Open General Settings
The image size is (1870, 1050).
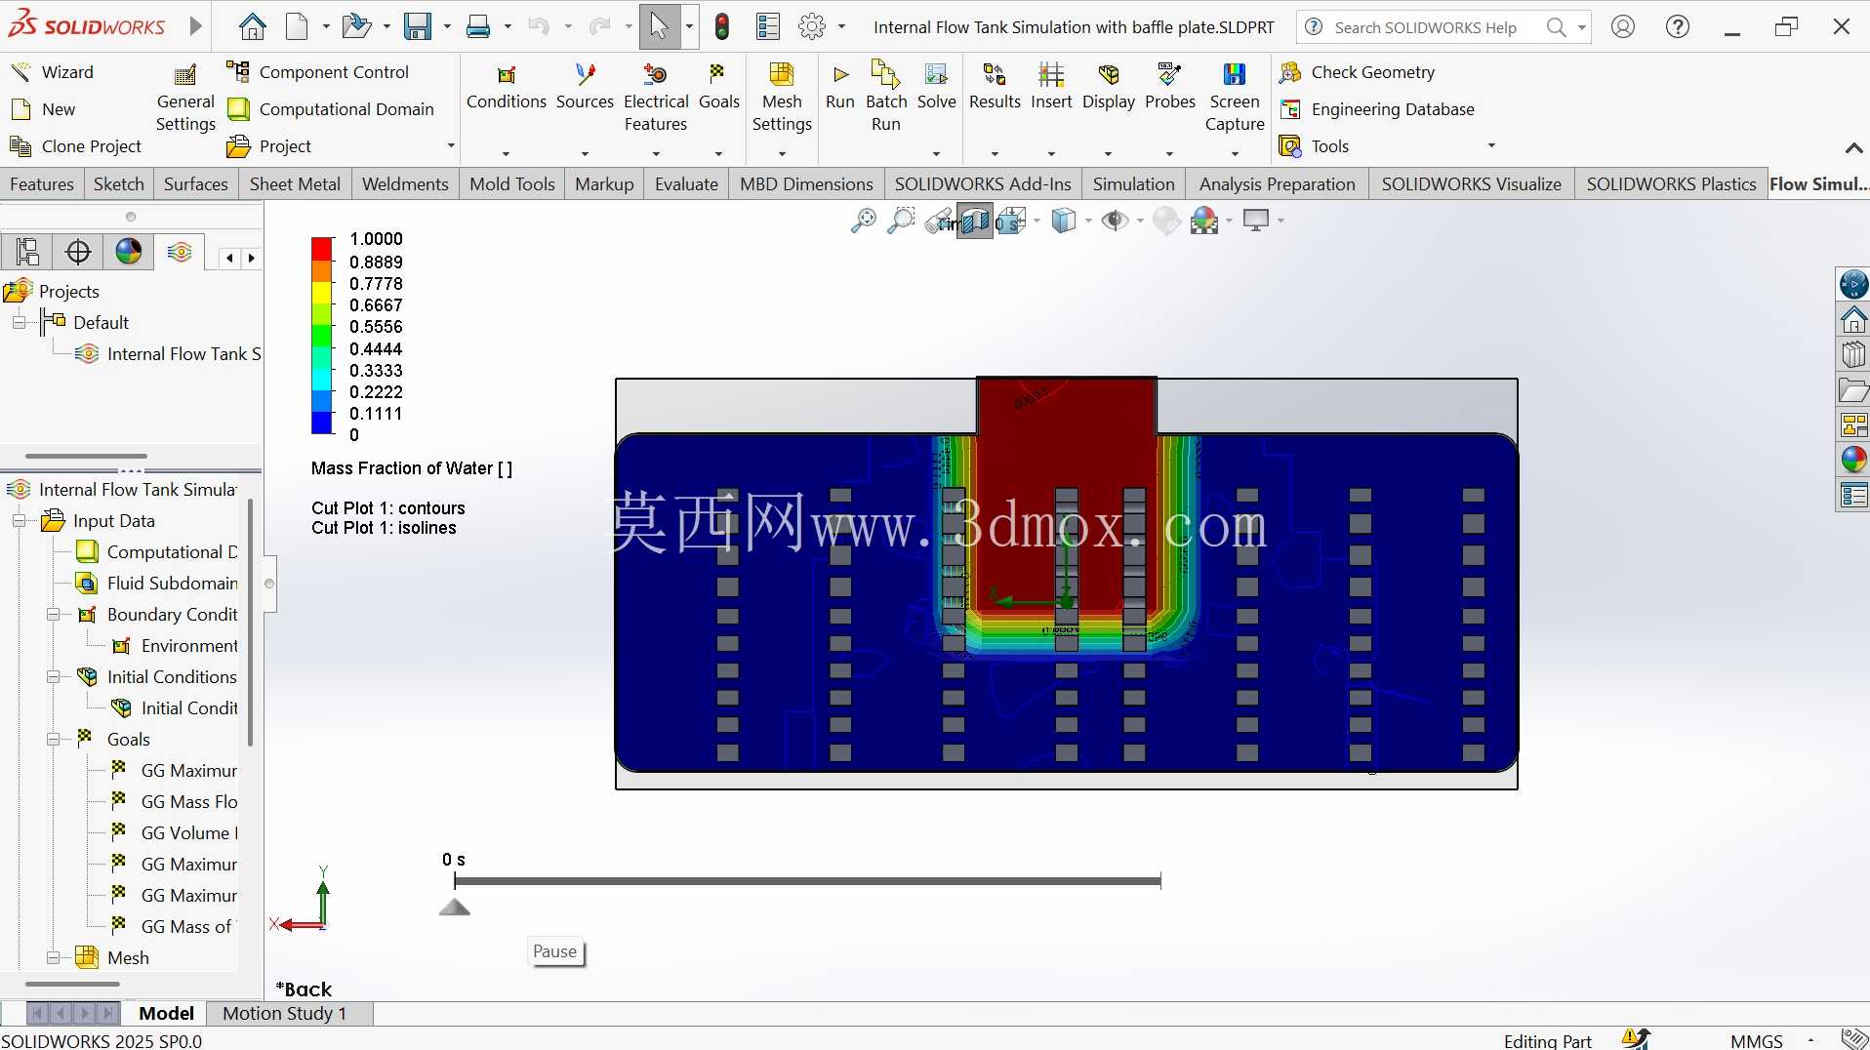[x=185, y=99]
